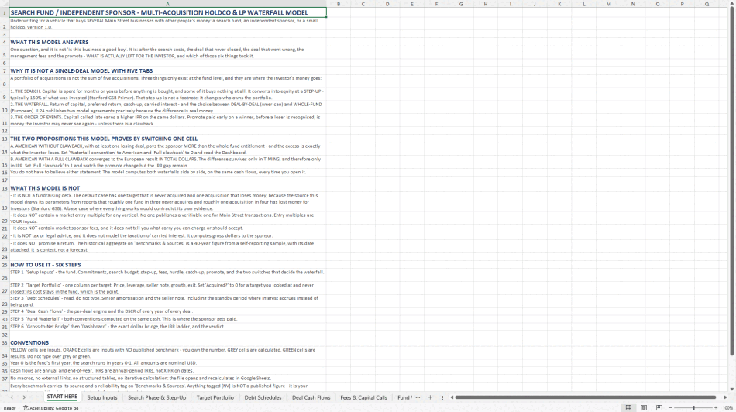
Task: Select column A header
Action: tap(167, 4)
